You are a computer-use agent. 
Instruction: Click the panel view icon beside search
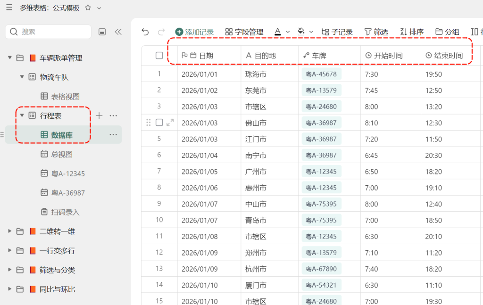pos(102,32)
